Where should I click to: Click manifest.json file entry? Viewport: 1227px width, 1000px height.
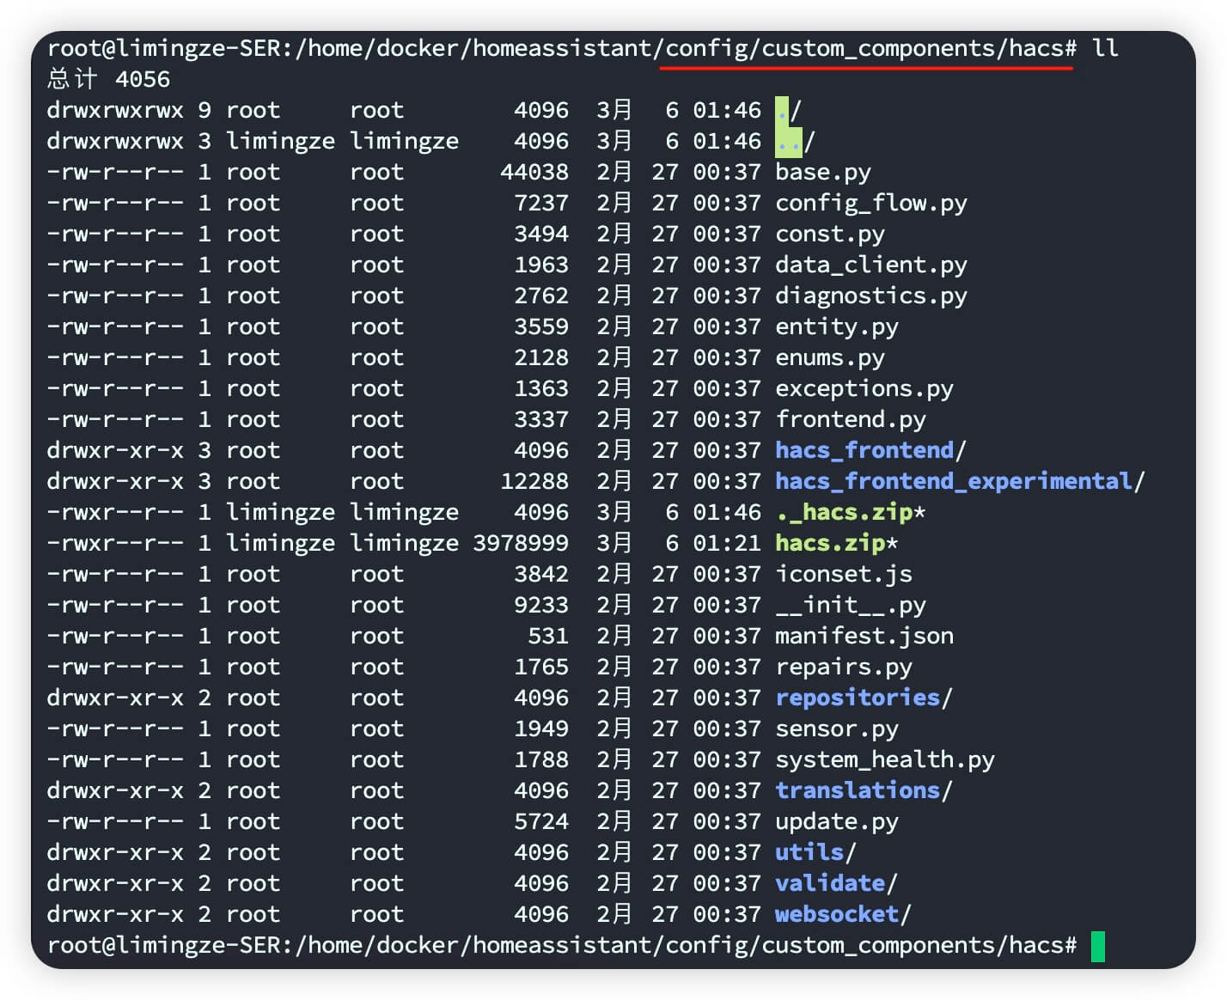click(864, 637)
